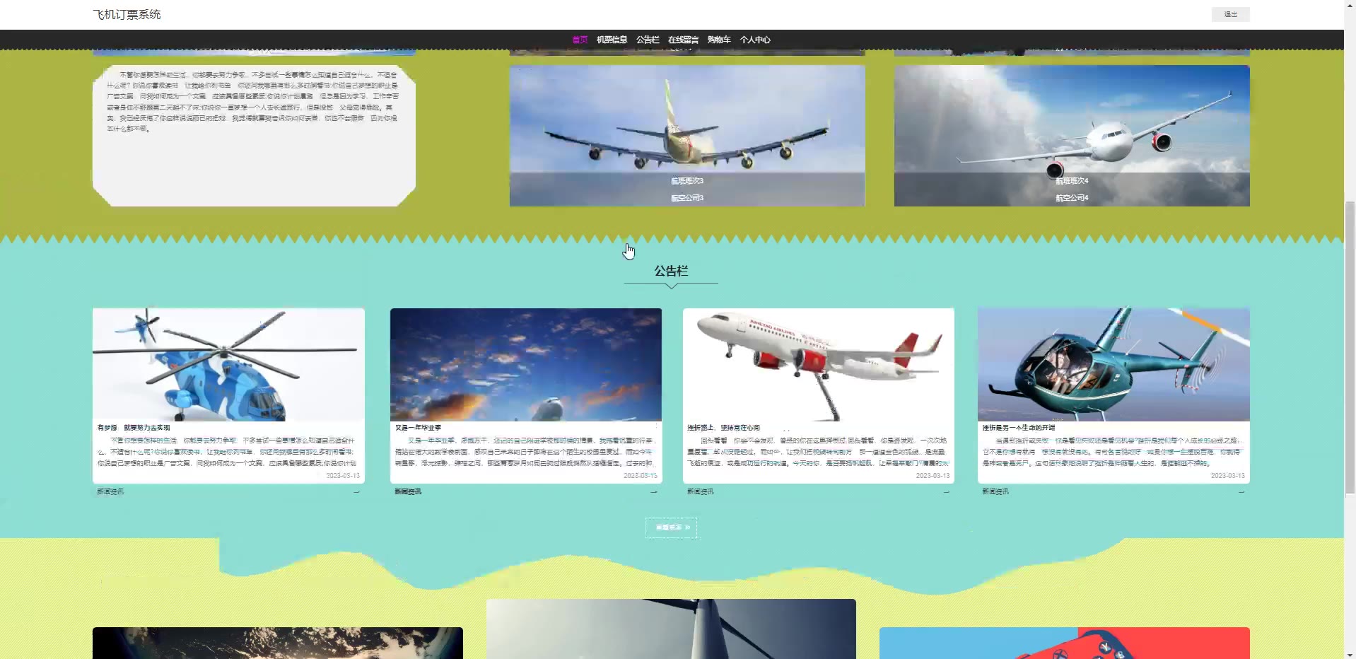Click the arrow icon under the blue helicopter card
The height and width of the screenshot is (659, 1356).
pyautogui.click(x=356, y=491)
